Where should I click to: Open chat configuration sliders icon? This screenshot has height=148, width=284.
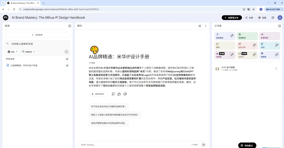pyautogui.click(x=200, y=26)
